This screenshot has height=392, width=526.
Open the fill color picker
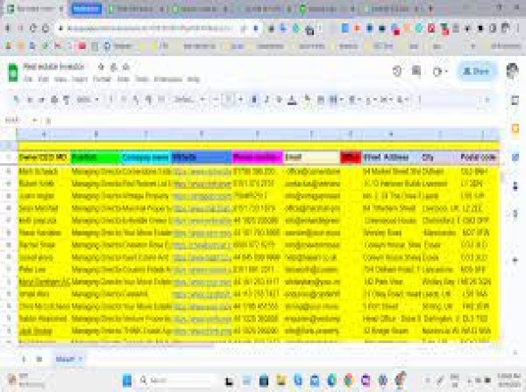coord(308,100)
